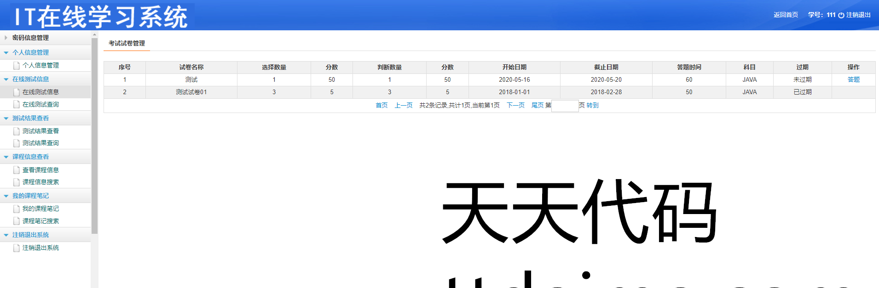Screen dimensions: 879x288
Task: Click 返回首页 in the header
Action: (786, 15)
